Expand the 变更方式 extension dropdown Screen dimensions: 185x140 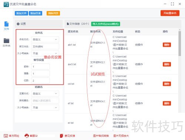[45, 94]
